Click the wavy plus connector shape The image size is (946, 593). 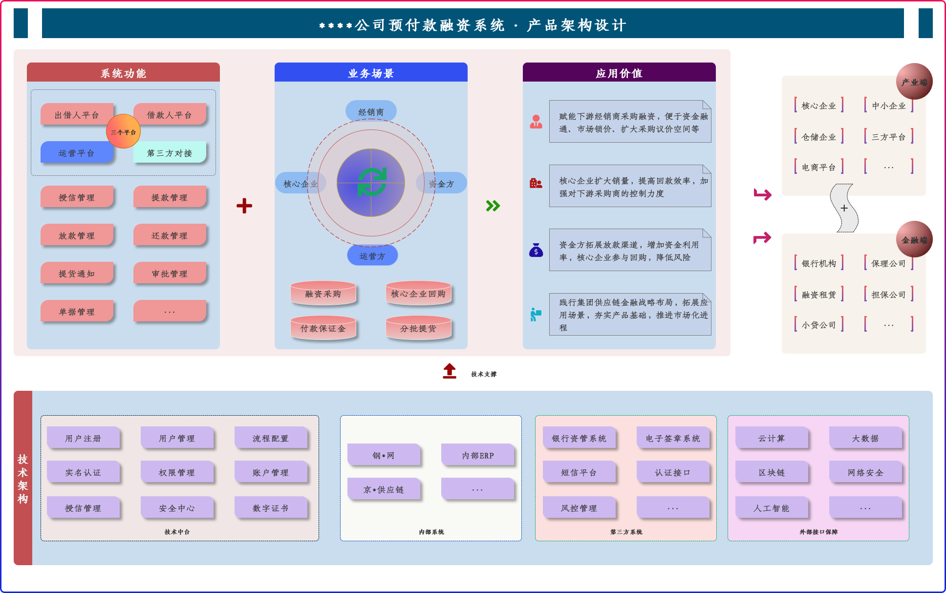pyautogui.click(x=844, y=208)
